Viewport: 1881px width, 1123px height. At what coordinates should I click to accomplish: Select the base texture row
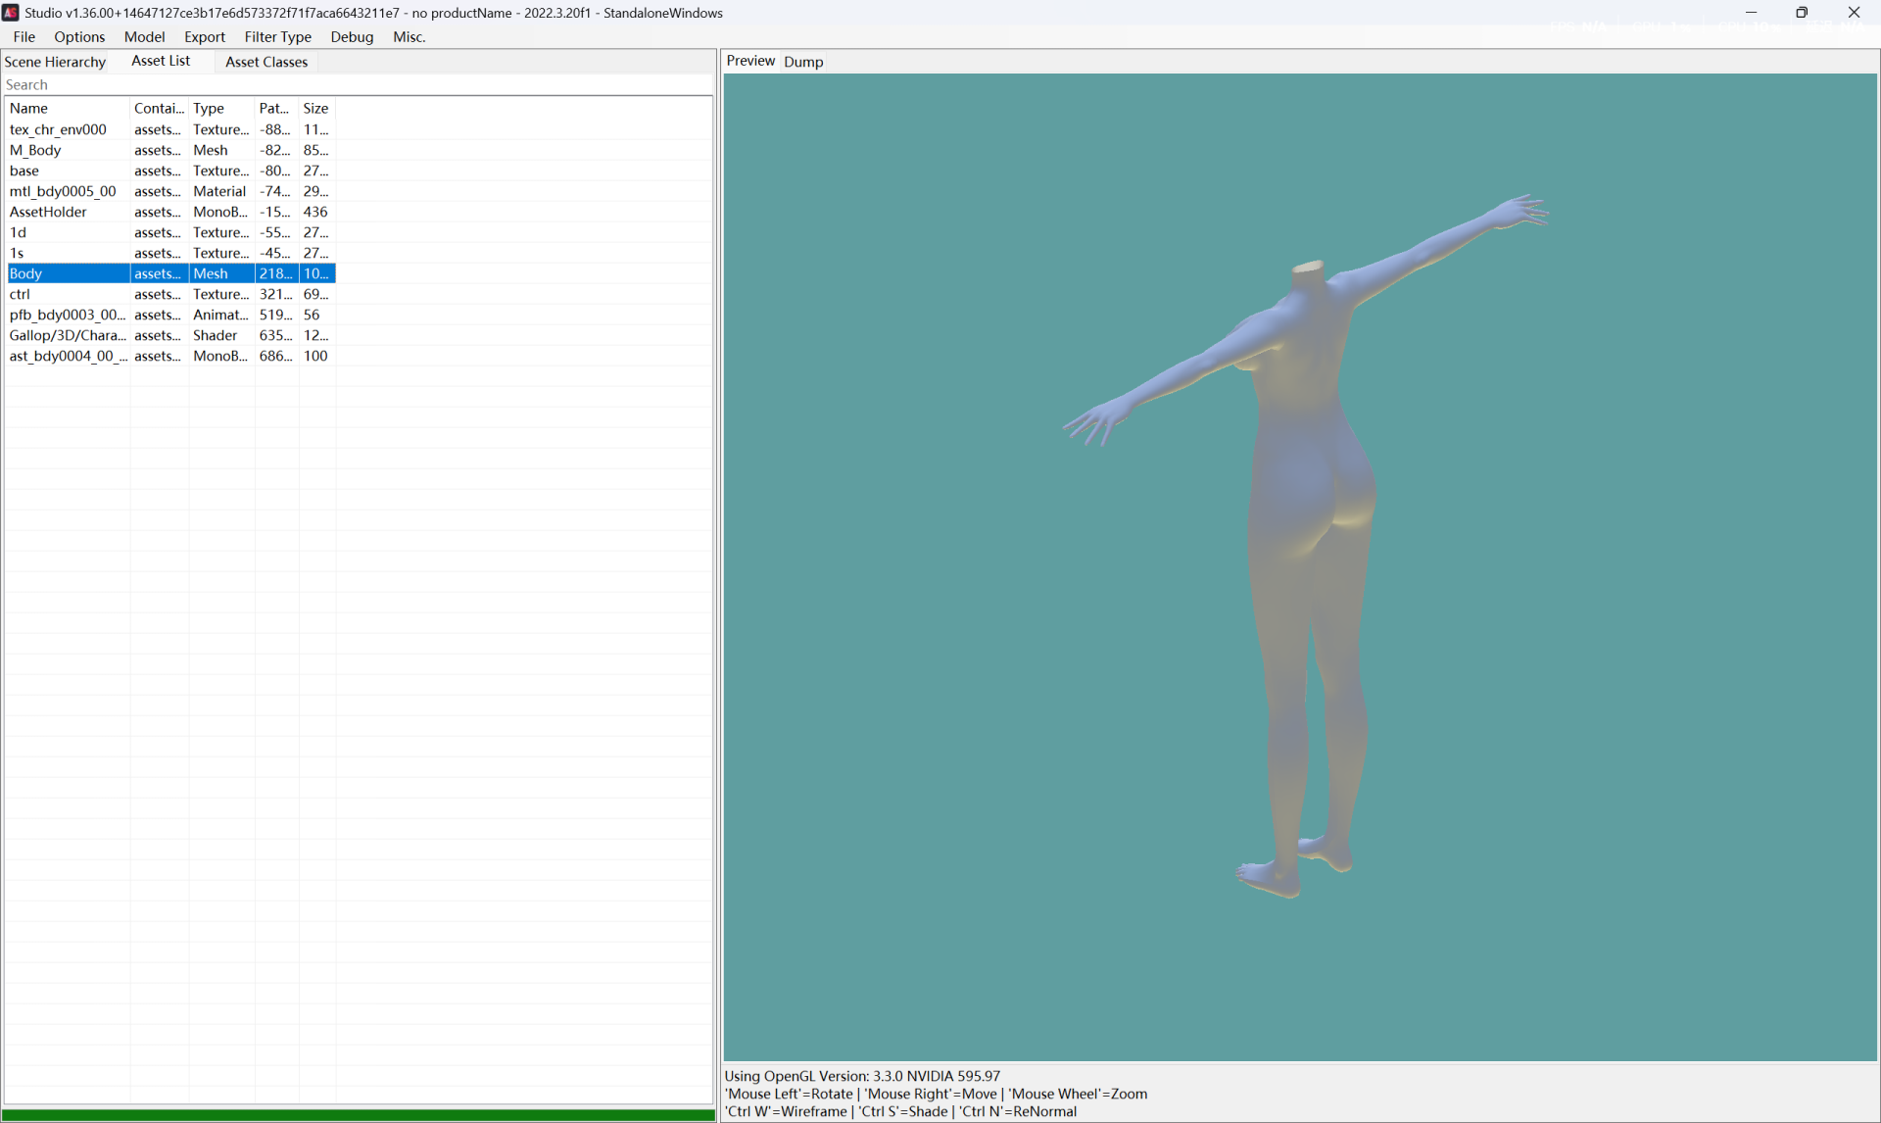tap(170, 171)
